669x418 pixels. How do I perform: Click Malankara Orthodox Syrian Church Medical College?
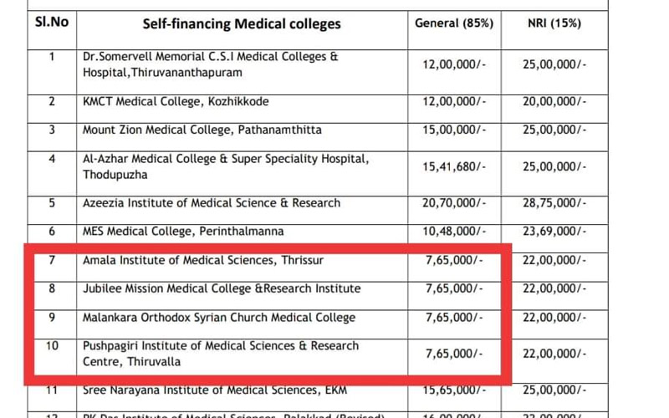click(218, 318)
